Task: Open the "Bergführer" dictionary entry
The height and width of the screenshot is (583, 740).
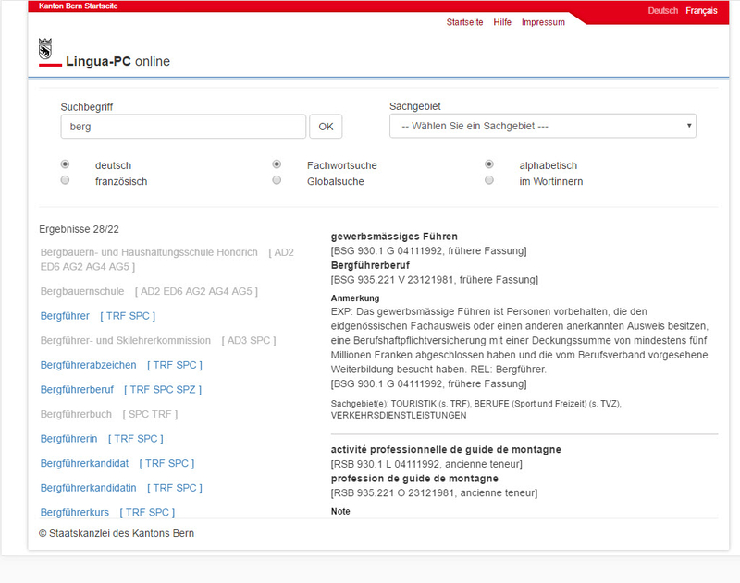Action: pos(64,315)
